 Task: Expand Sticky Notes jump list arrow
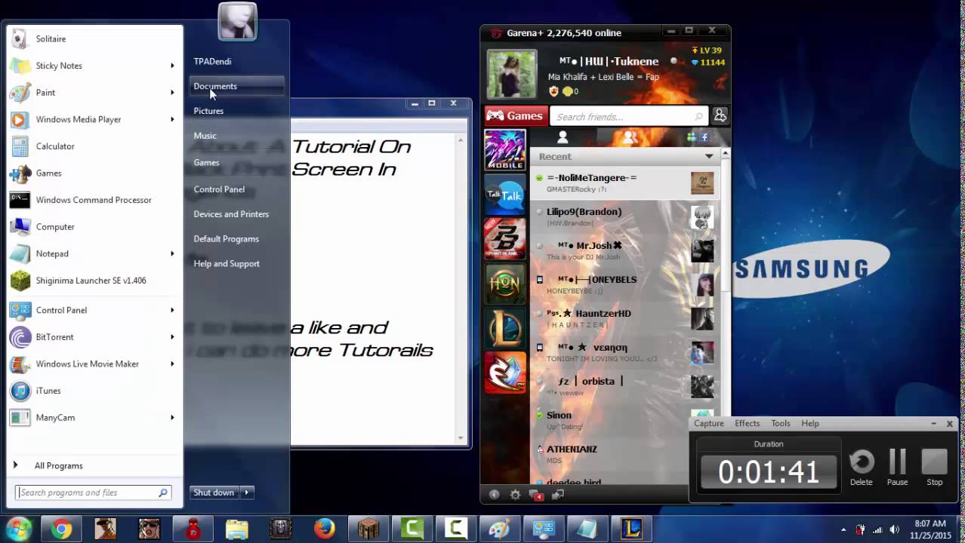[x=172, y=66]
